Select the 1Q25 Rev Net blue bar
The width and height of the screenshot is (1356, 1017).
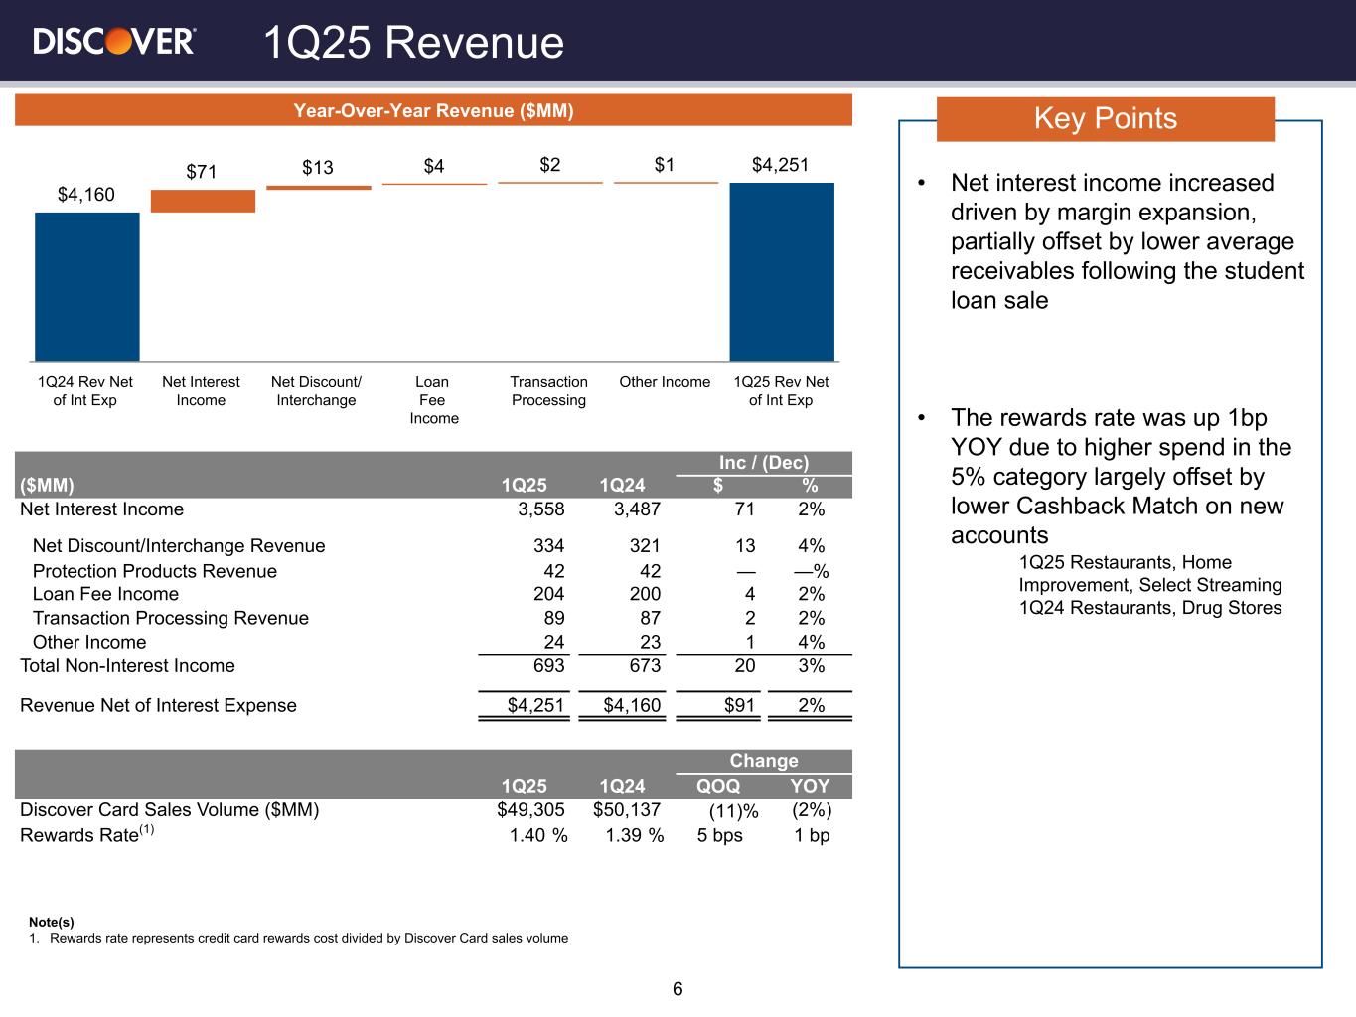pos(782,271)
